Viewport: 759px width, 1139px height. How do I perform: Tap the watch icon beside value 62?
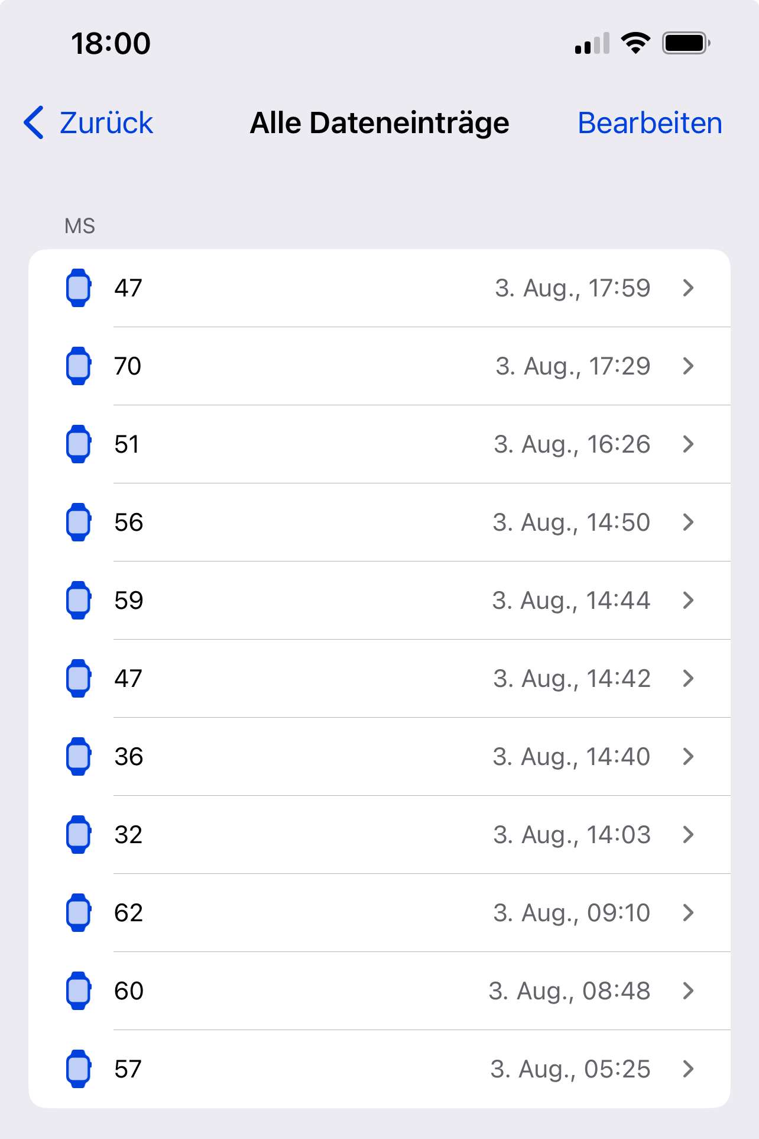pyautogui.click(x=78, y=912)
